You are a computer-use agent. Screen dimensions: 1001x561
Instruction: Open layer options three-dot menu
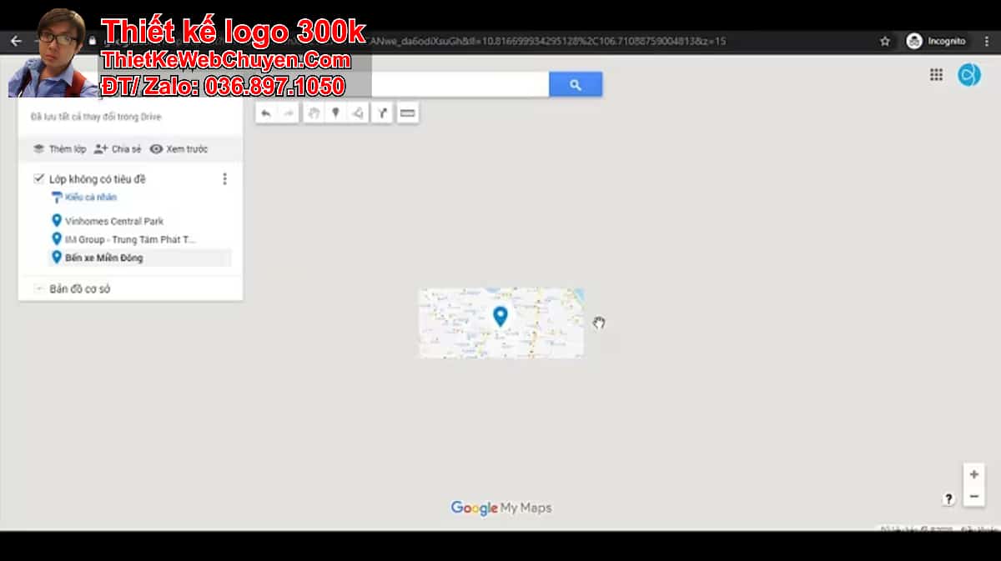pos(224,179)
